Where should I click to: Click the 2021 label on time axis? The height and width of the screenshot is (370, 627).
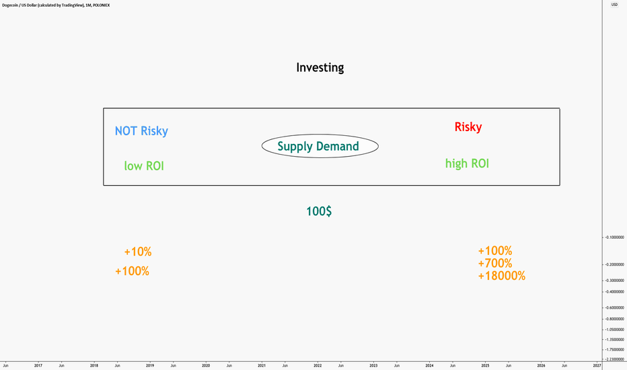click(x=262, y=365)
